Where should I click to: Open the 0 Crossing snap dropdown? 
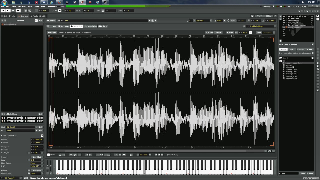269,33
